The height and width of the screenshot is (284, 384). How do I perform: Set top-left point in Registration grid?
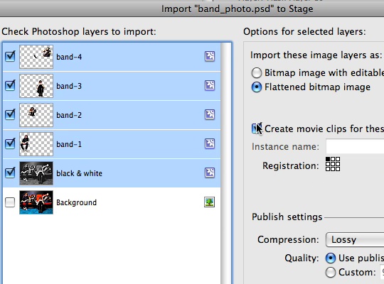[328, 159]
